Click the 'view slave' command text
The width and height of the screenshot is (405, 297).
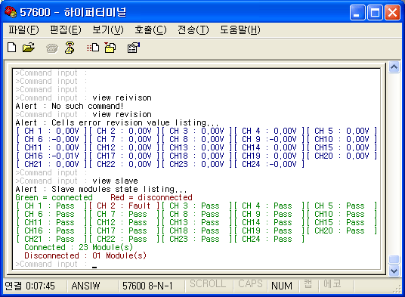tap(115, 181)
